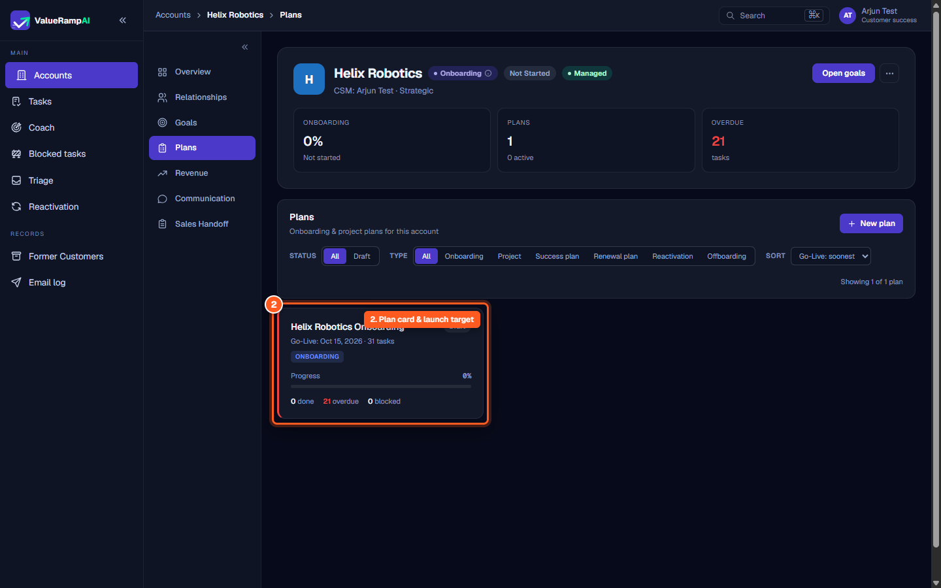Open the Go-Live: soonest sort dropdown
This screenshot has width=941, height=588.
(831, 256)
